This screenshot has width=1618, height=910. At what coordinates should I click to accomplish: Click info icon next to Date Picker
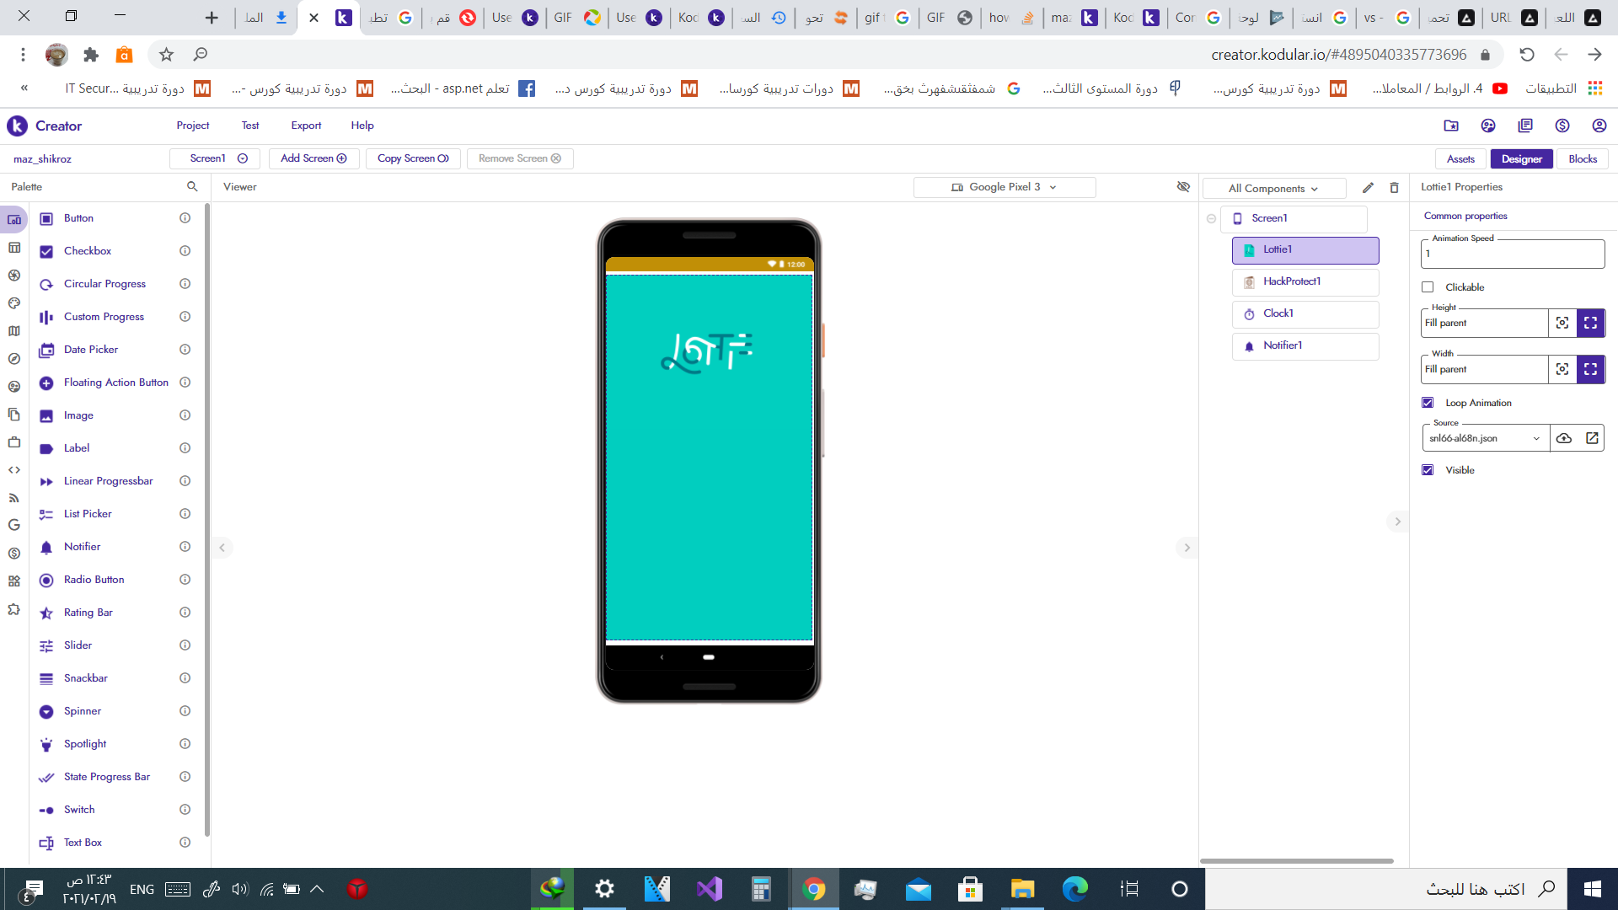(x=185, y=350)
